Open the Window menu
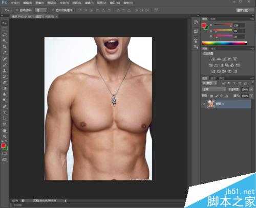256x208 pixels. tap(115, 3)
